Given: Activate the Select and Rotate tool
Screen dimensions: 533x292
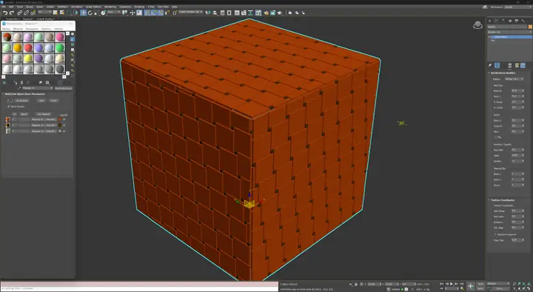Looking at the screenshot, I should 90,13.
